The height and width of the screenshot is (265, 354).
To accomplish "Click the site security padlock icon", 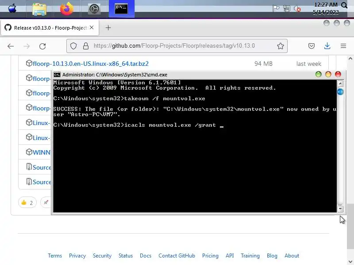I will (86, 46).
